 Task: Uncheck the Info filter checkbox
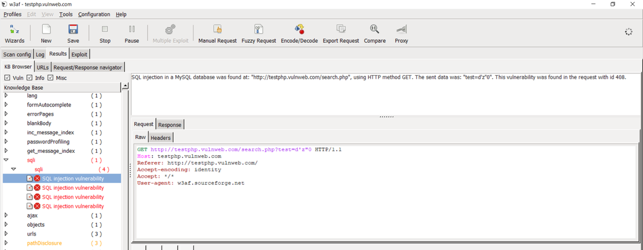30,78
